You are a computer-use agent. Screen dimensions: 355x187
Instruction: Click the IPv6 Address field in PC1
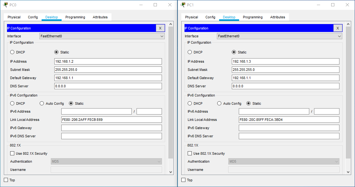(x=274, y=111)
